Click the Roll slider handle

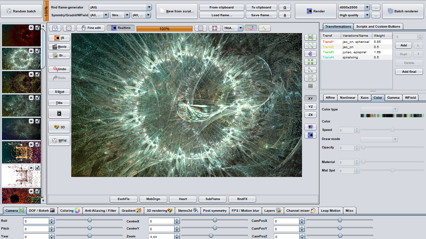pyautogui.click(x=89, y=220)
